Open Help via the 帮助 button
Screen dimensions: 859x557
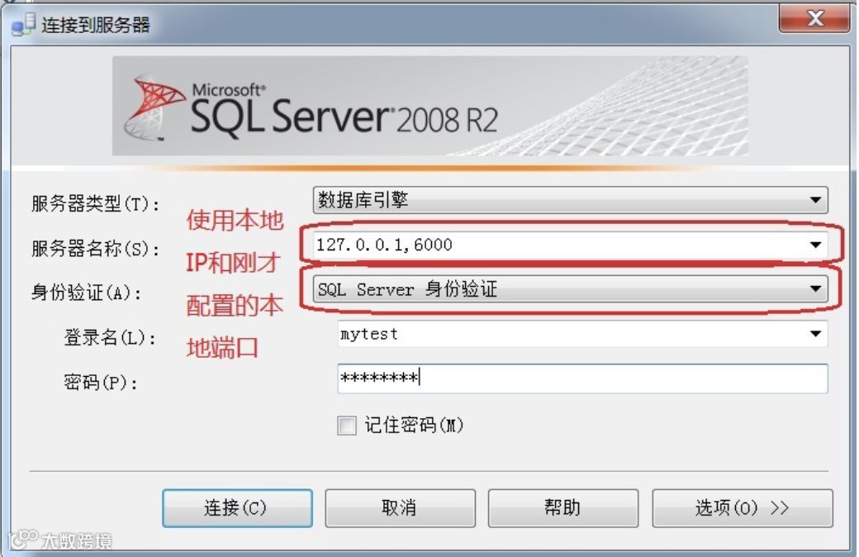coord(562,508)
